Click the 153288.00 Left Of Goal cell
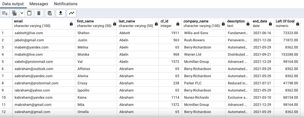 click(x=287, y=54)
